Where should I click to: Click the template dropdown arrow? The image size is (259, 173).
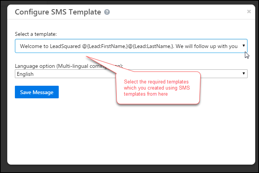244,46
